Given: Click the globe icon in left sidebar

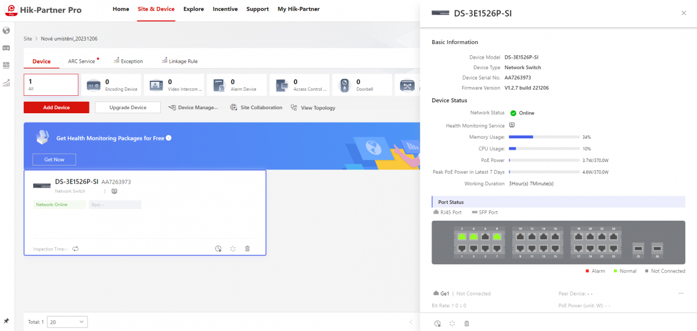Looking at the screenshot, I should 6,30.
